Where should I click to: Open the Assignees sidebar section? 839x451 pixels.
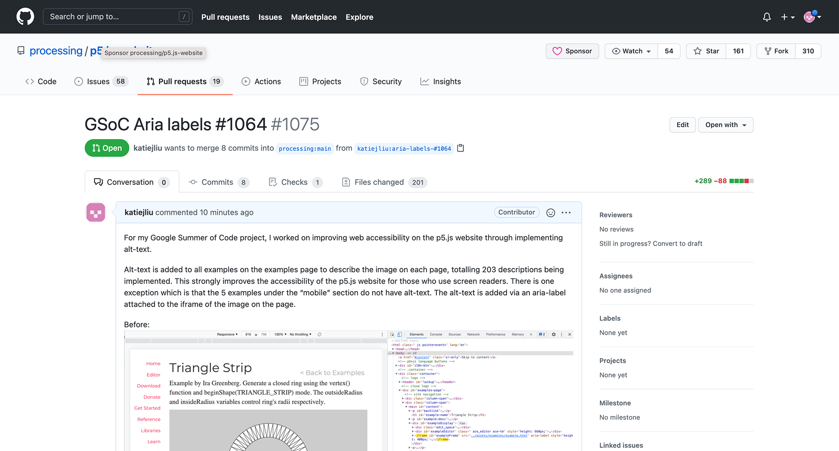[x=616, y=276]
